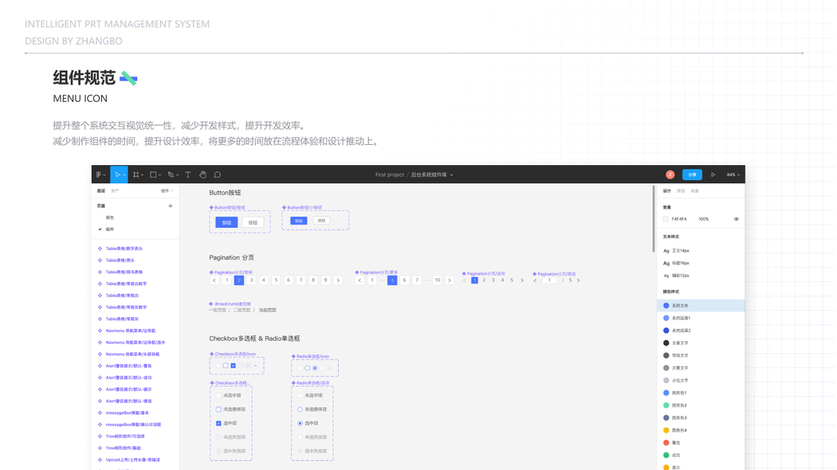Select the Comment tool
The image size is (837, 470).
tap(217, 175)
